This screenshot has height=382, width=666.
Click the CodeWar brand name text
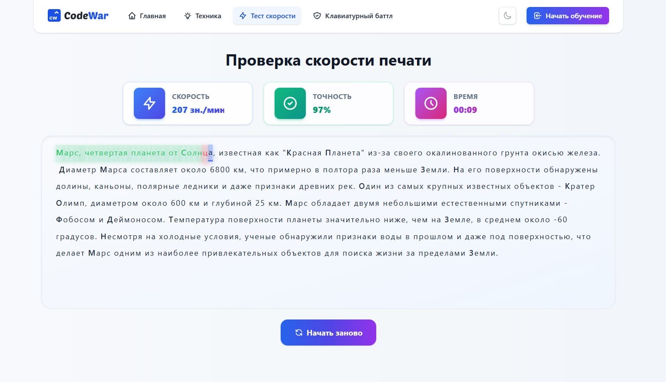[x=86, y=15]
